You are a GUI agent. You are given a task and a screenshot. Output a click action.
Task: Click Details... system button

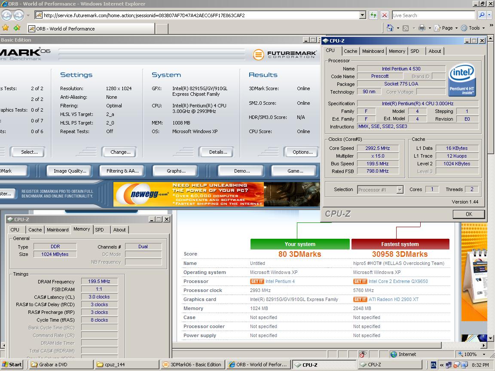coord(217,152)
